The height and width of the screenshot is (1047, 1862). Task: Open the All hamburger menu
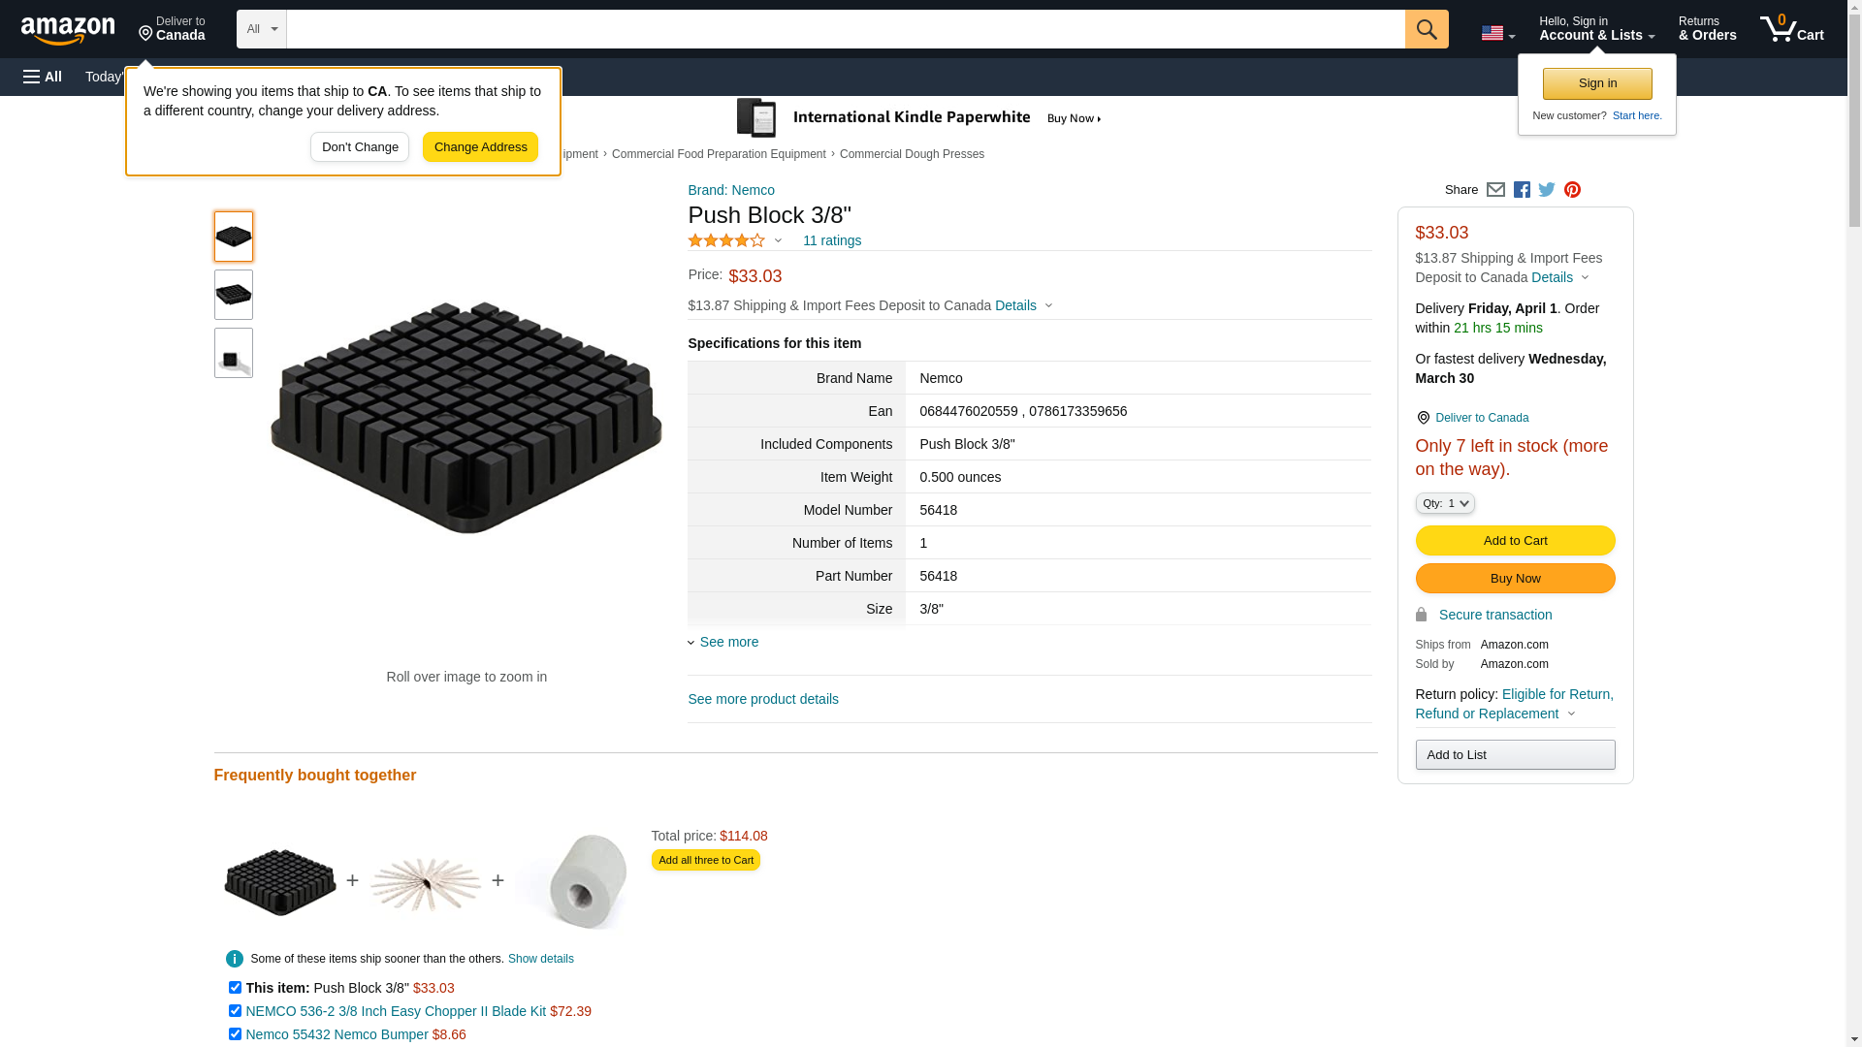coord(43,77)
